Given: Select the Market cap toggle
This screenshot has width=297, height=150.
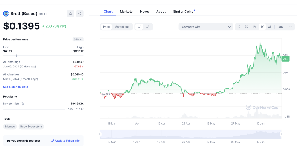Looking at the screenshot, I should click(122, 27).
